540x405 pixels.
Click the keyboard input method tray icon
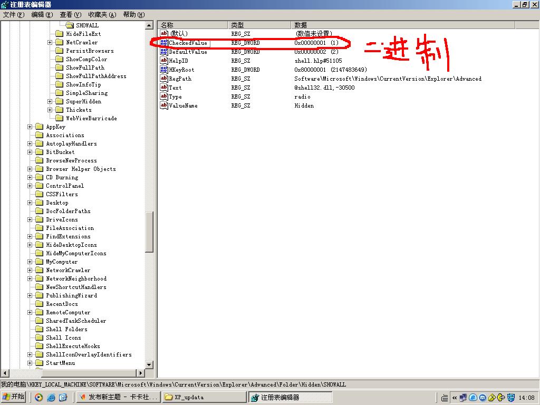(x=445, y=398)
